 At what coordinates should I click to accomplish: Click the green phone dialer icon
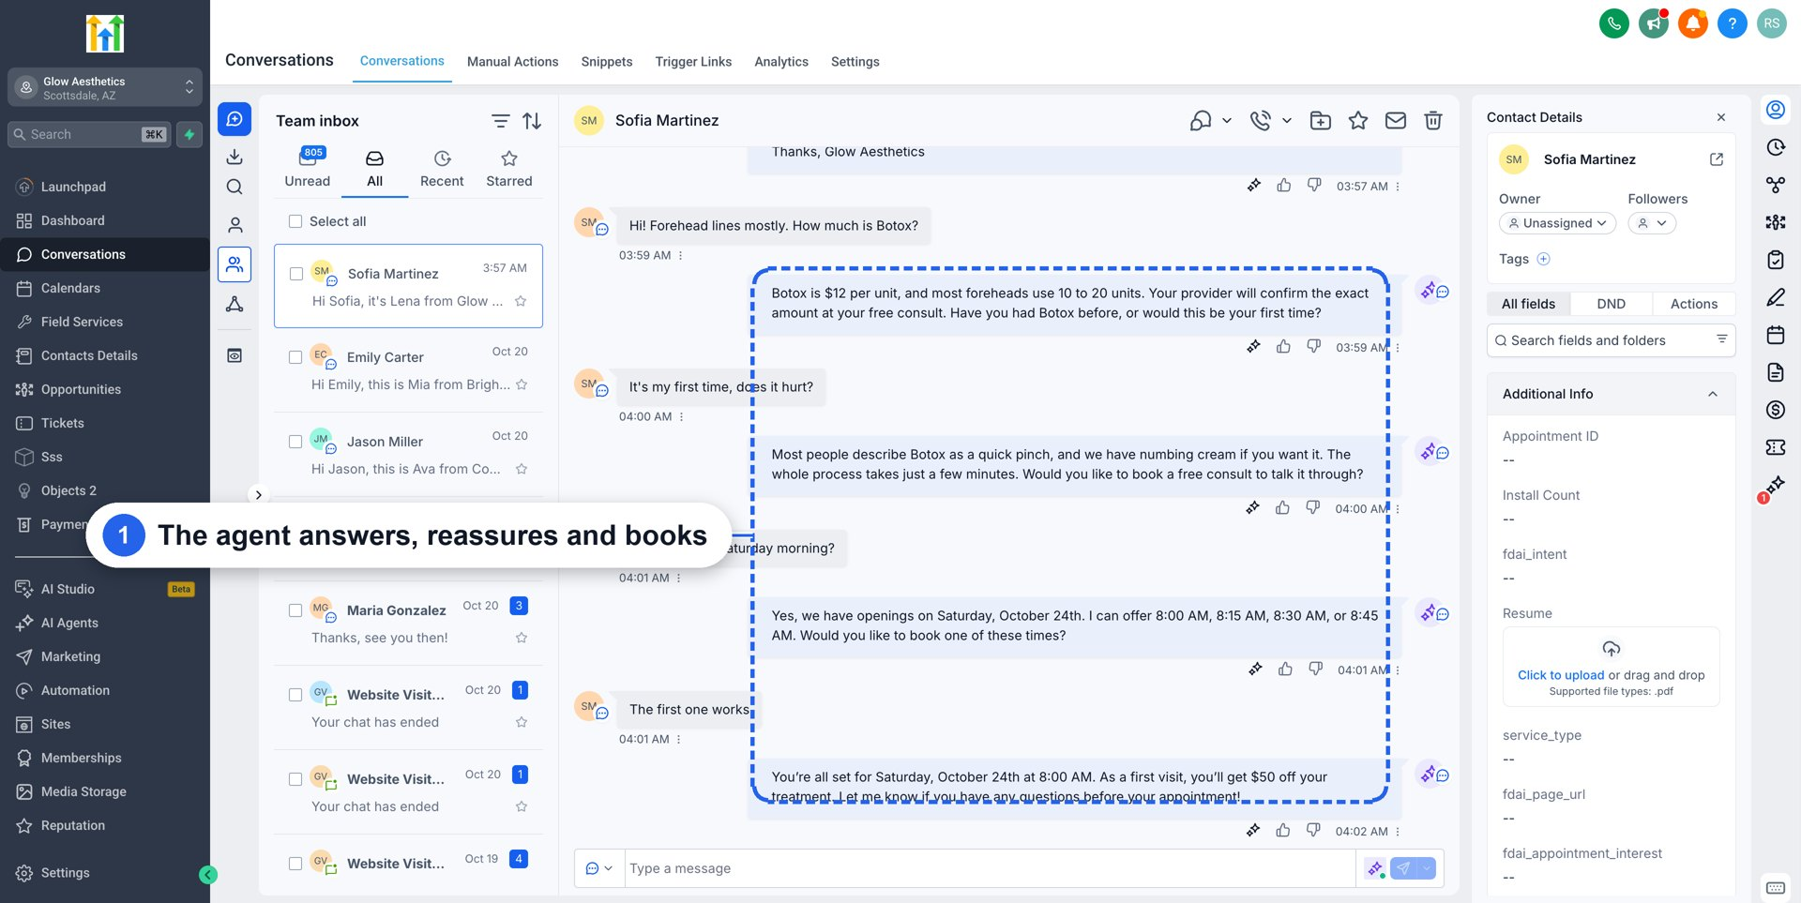(1613, 23)
